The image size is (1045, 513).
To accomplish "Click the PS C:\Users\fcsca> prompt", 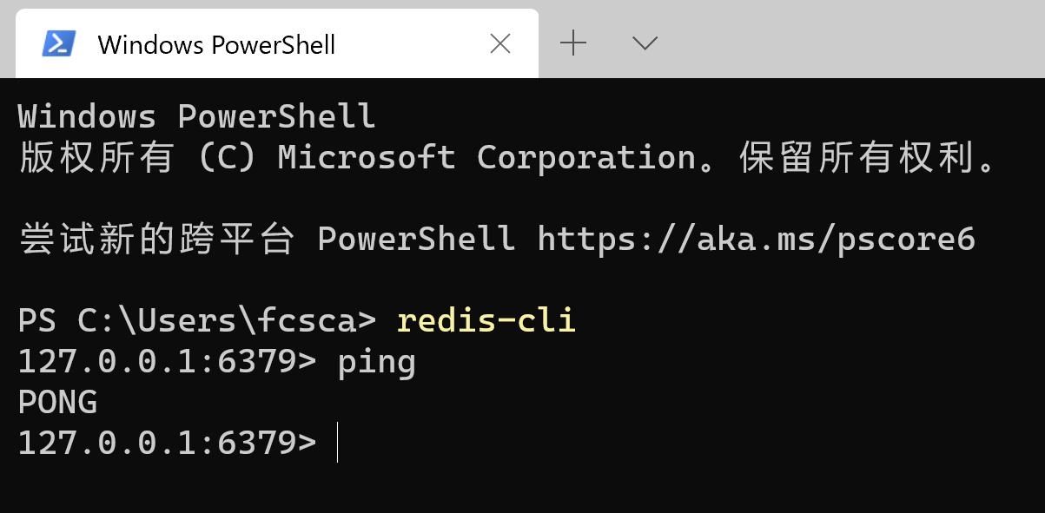I will 196,321.
